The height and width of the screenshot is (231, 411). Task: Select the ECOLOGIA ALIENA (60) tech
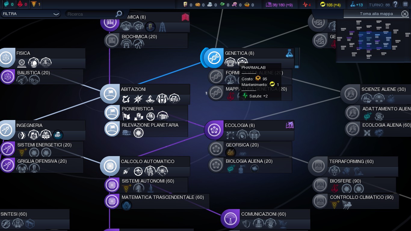[378, 129]
